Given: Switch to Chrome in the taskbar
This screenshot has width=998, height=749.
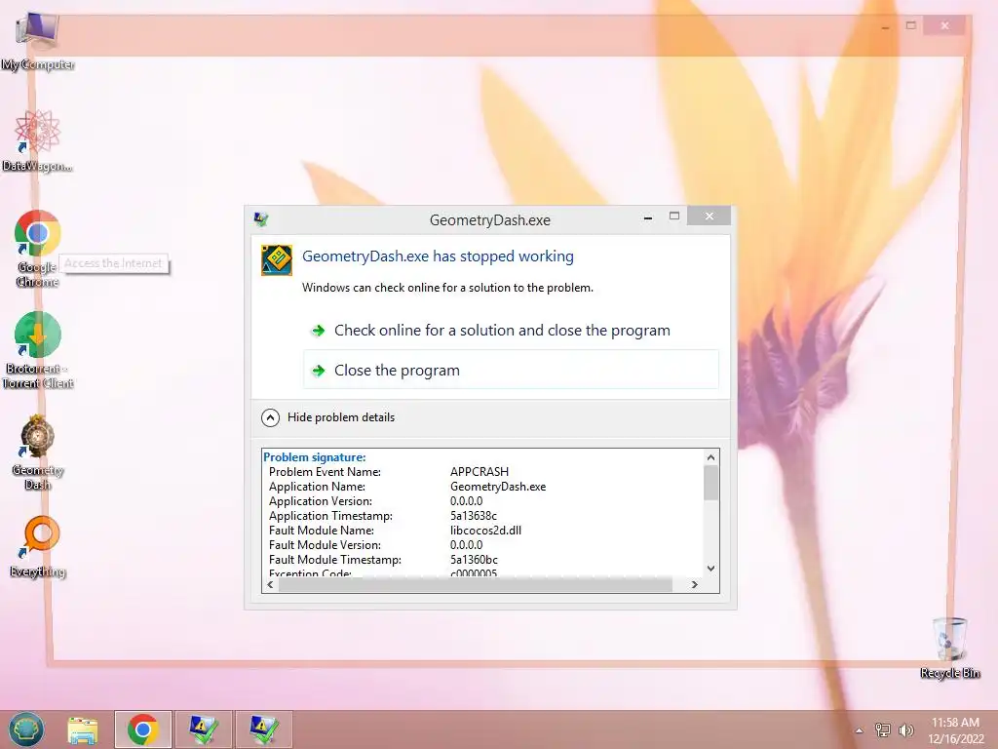Looking at the screenshot, I should [x=142, y=729].
